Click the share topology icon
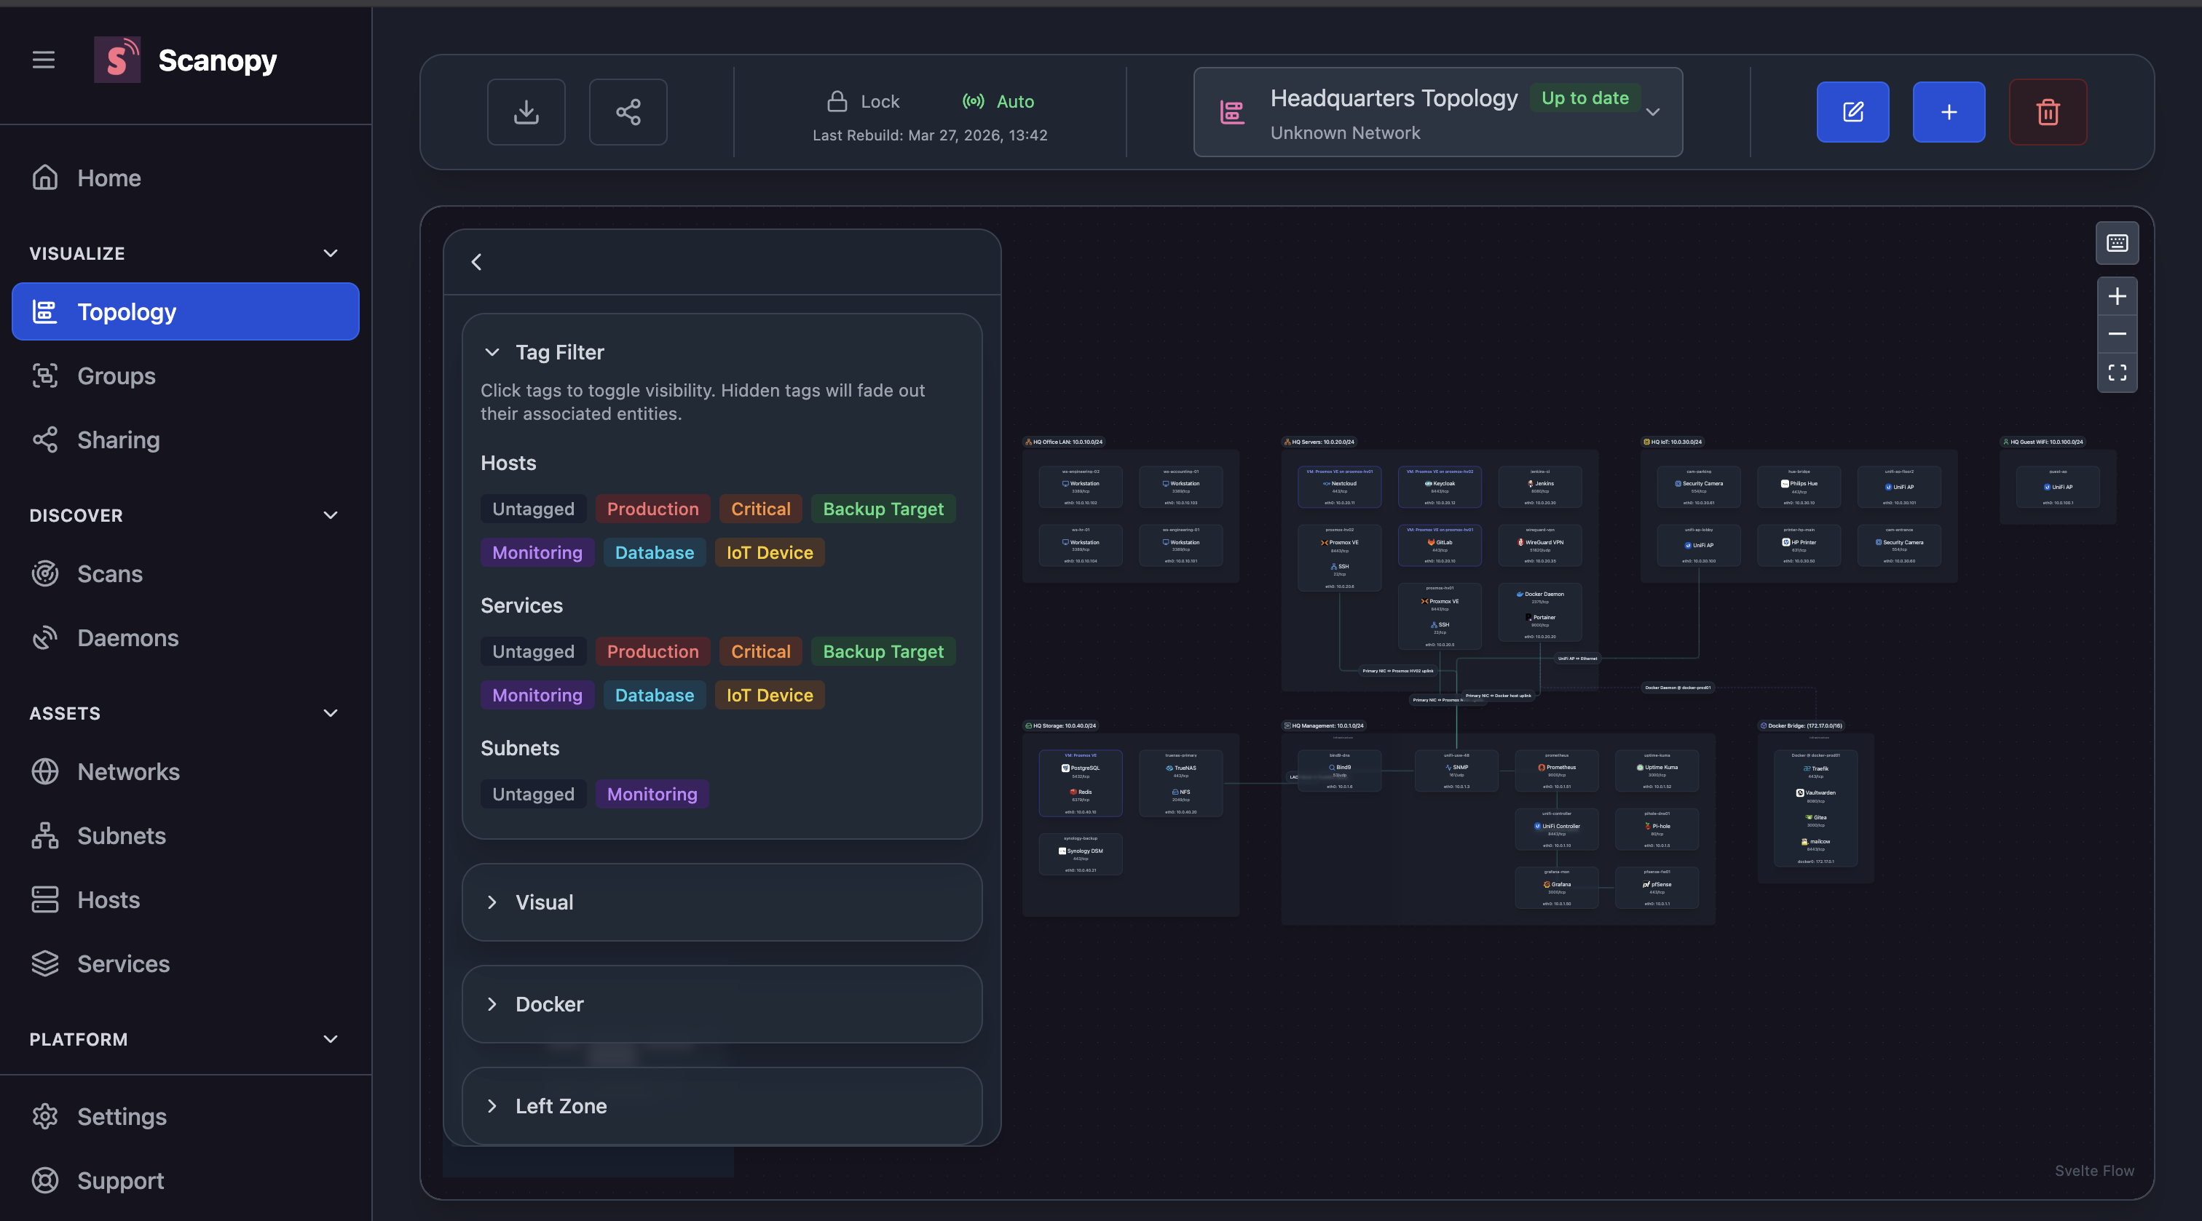This screenshot has width=2202, height=1221. (x=628, y=112)
